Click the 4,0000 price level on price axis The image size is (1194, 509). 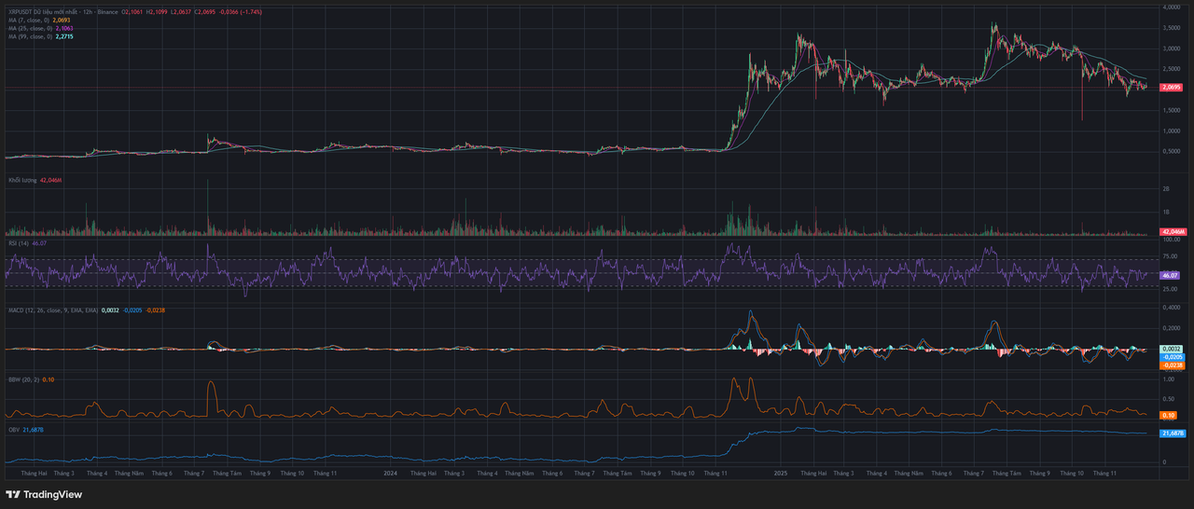click(x=1172, y=7)
